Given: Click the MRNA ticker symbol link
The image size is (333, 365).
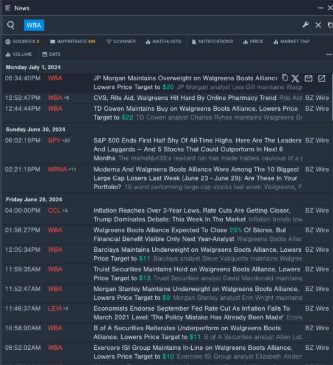Looking at the screenshot, I should tap(57, 169).
